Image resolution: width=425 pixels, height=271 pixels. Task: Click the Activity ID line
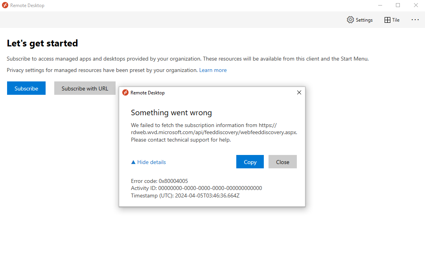point(197,188)
